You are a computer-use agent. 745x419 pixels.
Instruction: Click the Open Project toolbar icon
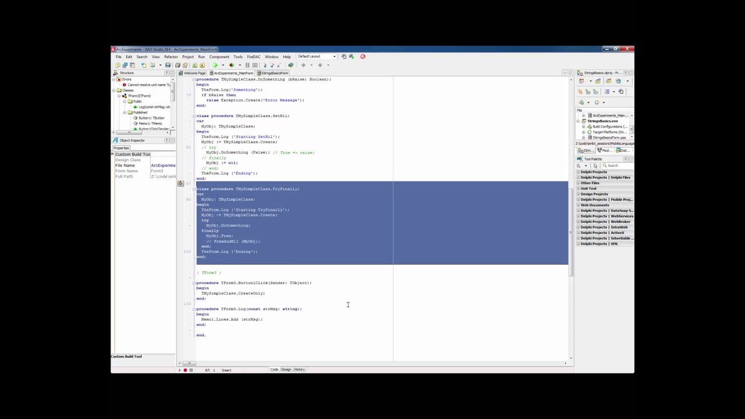tap(185, 65)
